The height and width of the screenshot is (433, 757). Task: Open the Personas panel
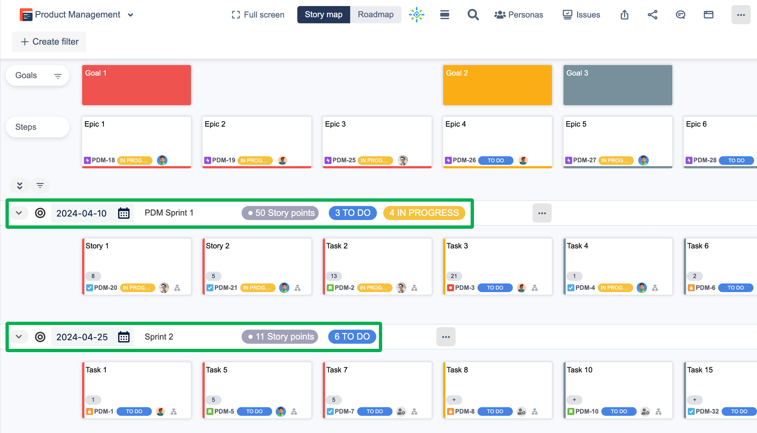click(519, 15)
